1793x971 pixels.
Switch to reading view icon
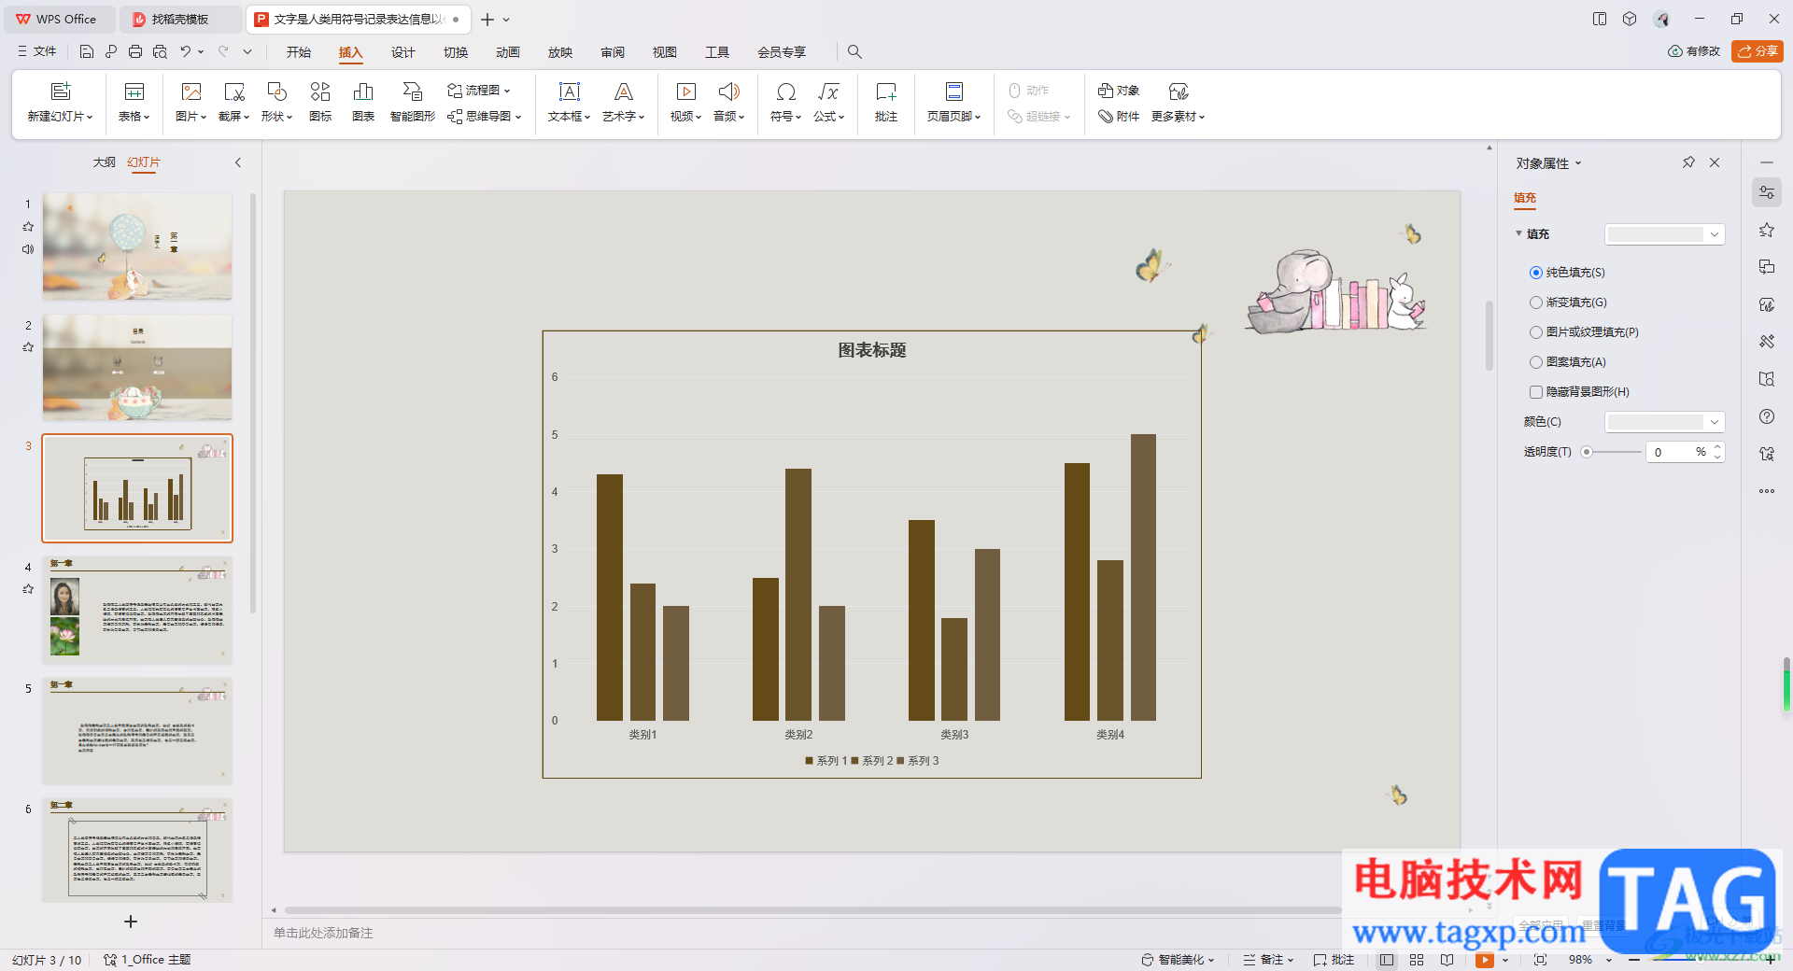coord(1447,960)
